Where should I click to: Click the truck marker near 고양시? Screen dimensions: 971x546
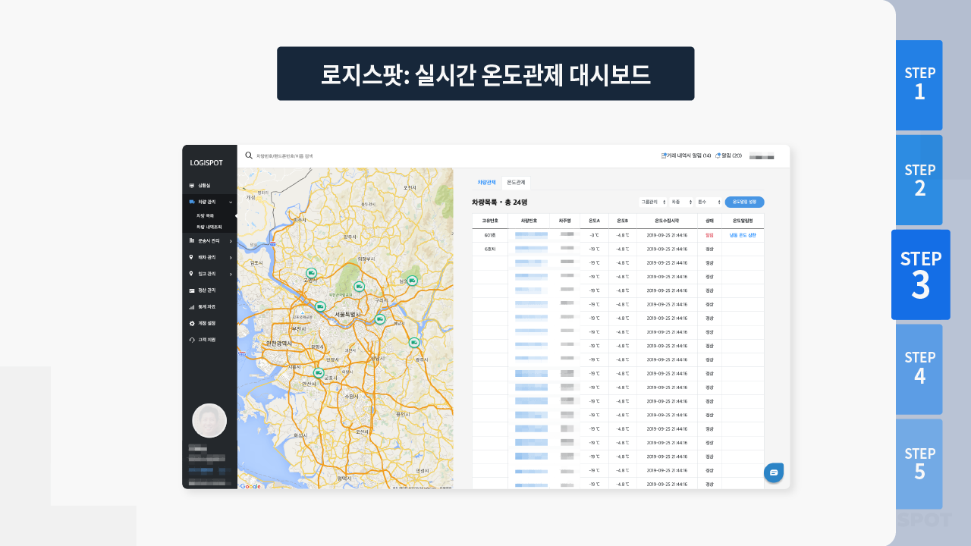tap(310, 273)
